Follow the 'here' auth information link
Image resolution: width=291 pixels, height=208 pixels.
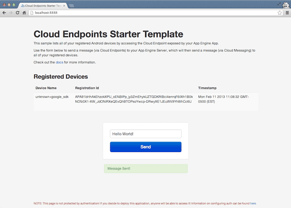click(x=253, y=203)
